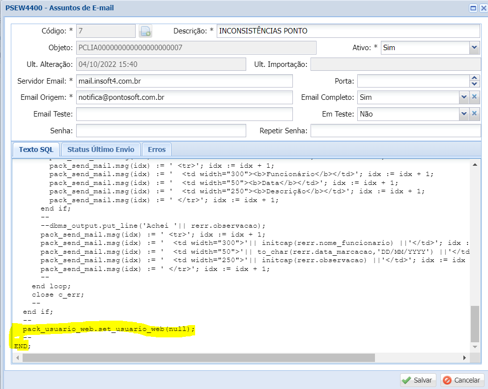Click the vertical scrollbar thumb in SQL editor
488x389 pixels.
tap(475, 324)
